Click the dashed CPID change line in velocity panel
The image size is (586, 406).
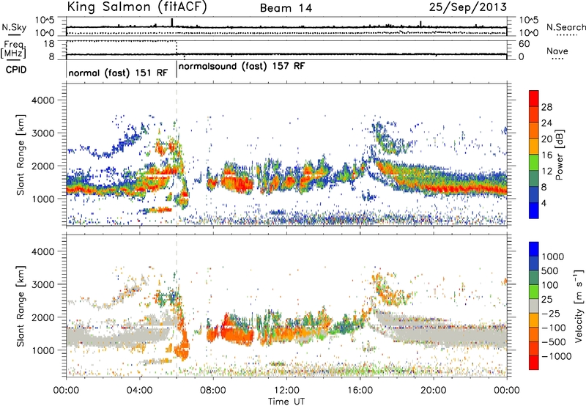tap(177, 305)
